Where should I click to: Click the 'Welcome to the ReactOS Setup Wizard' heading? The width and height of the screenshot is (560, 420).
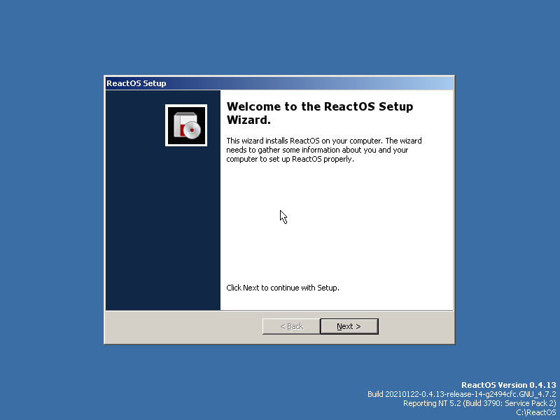point(320,113)
